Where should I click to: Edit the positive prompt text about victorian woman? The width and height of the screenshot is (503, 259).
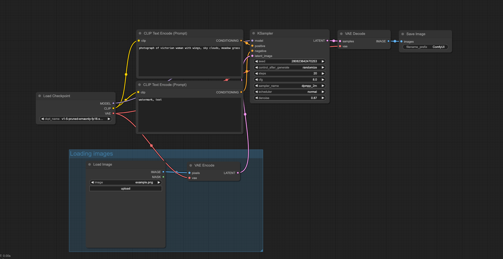(x=190, y=61)
